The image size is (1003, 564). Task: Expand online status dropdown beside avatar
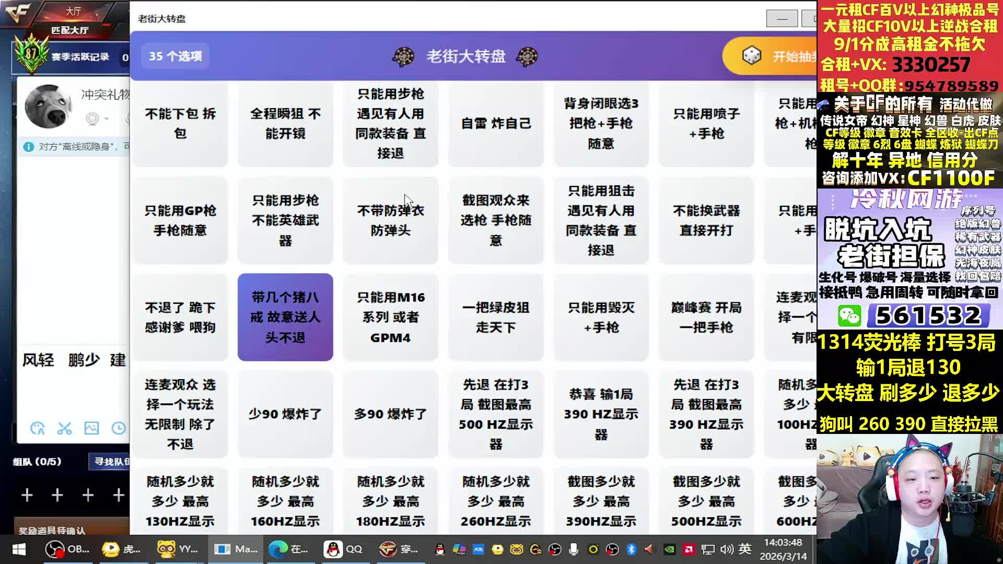coord(106,119)
